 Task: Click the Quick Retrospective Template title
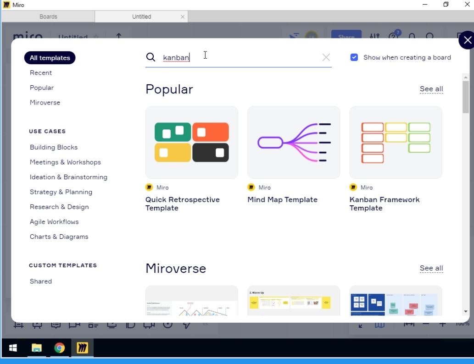pyautogui.click(x=183, y=204)
